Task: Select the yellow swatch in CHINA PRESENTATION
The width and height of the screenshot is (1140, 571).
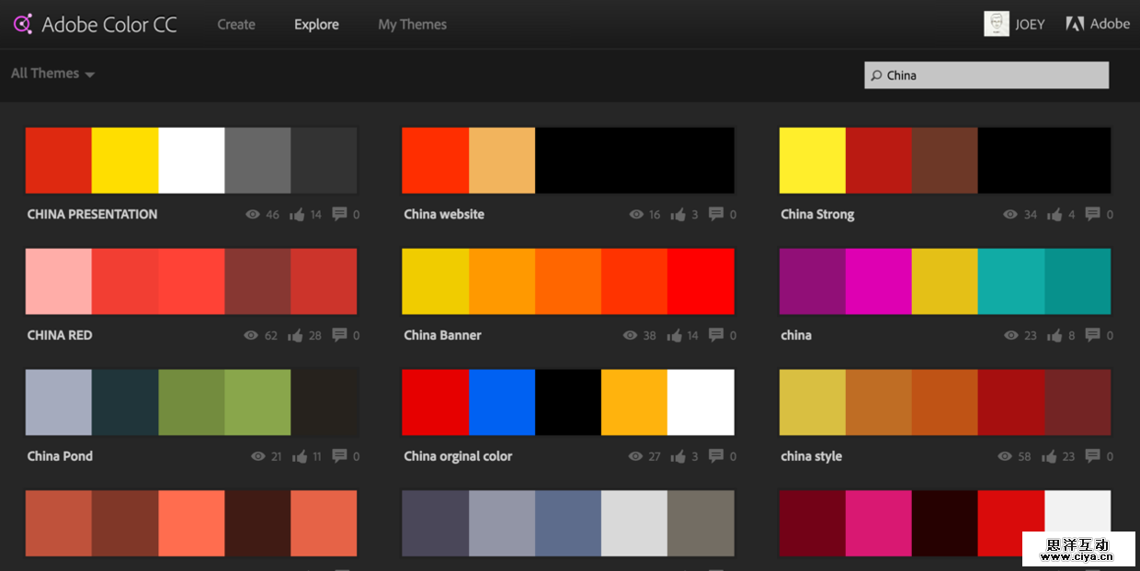Action: click(125, 161)
